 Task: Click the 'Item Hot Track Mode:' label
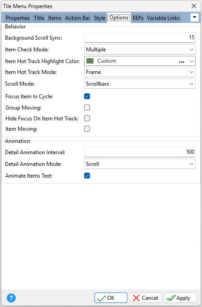point(31,72)
